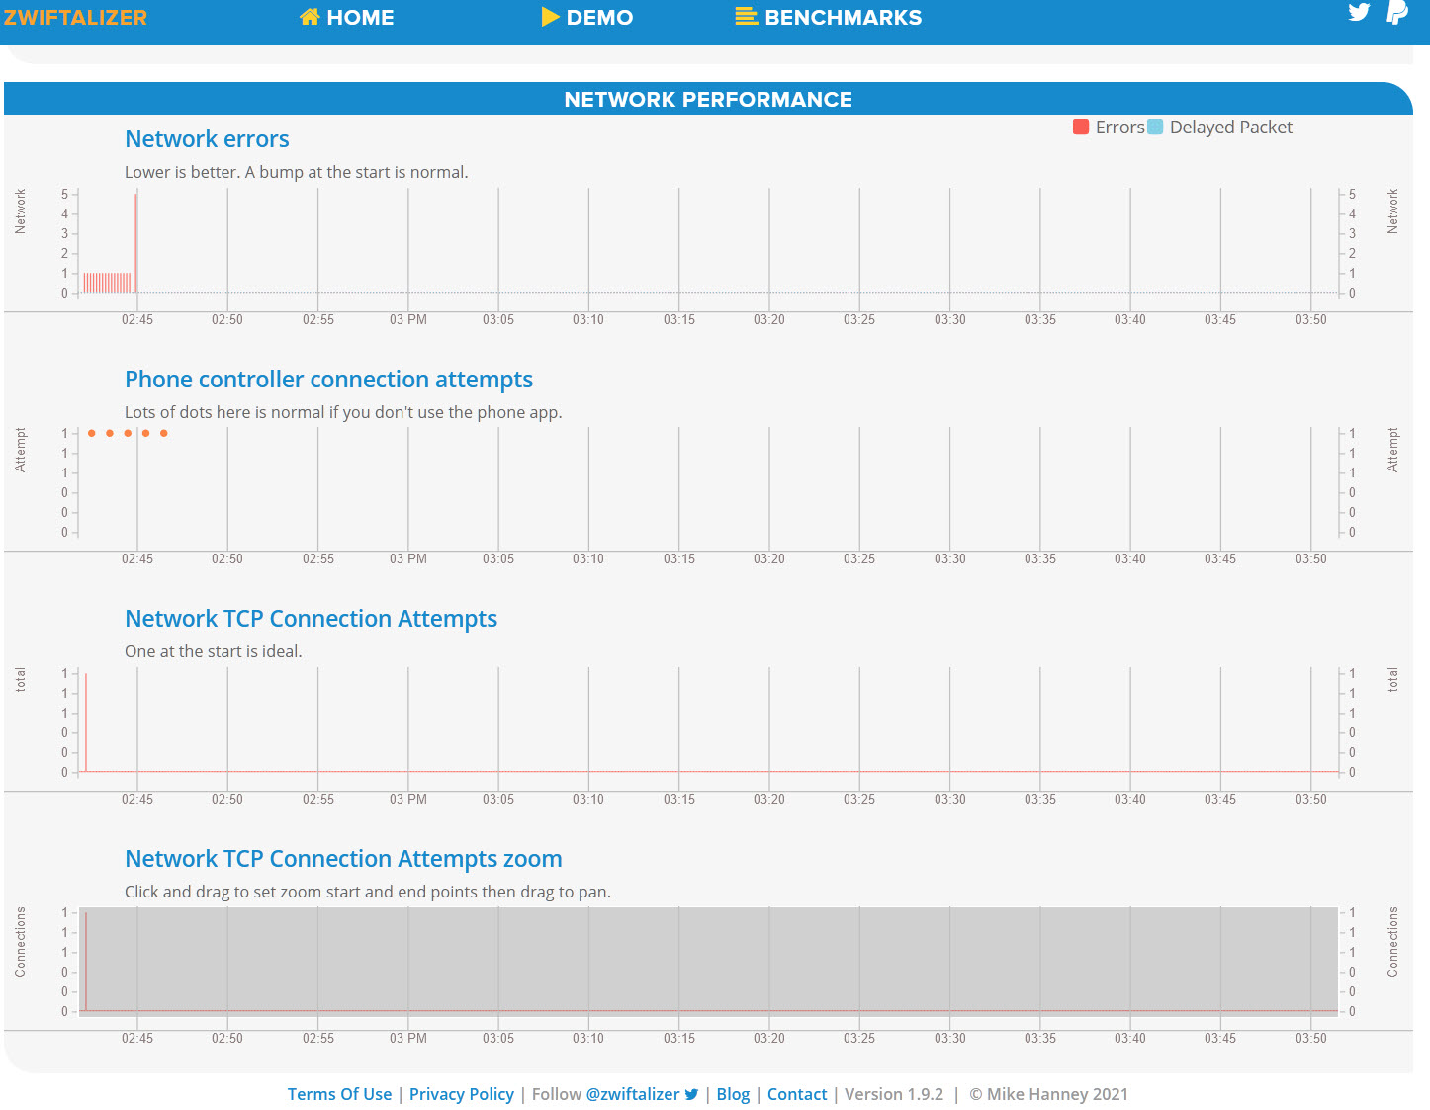Click the first orange dot in phone controller chart
The width and height of the screenshot is (1430, 1110).
[x=92, y=433]
